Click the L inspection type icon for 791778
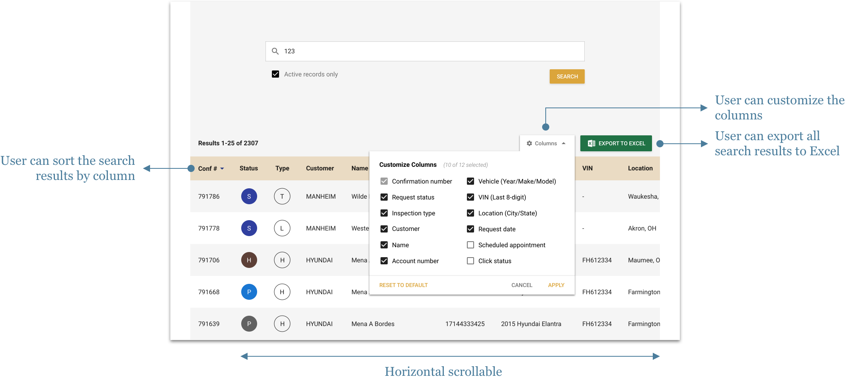 [282, 228]
